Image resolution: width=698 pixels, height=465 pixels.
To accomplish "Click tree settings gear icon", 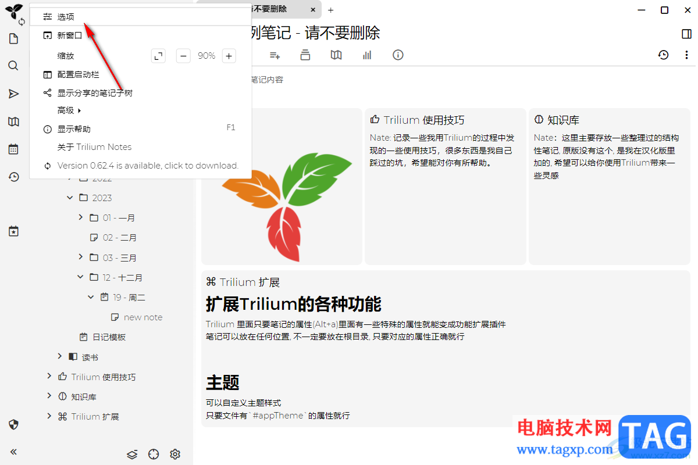I will tap(175, 454).
